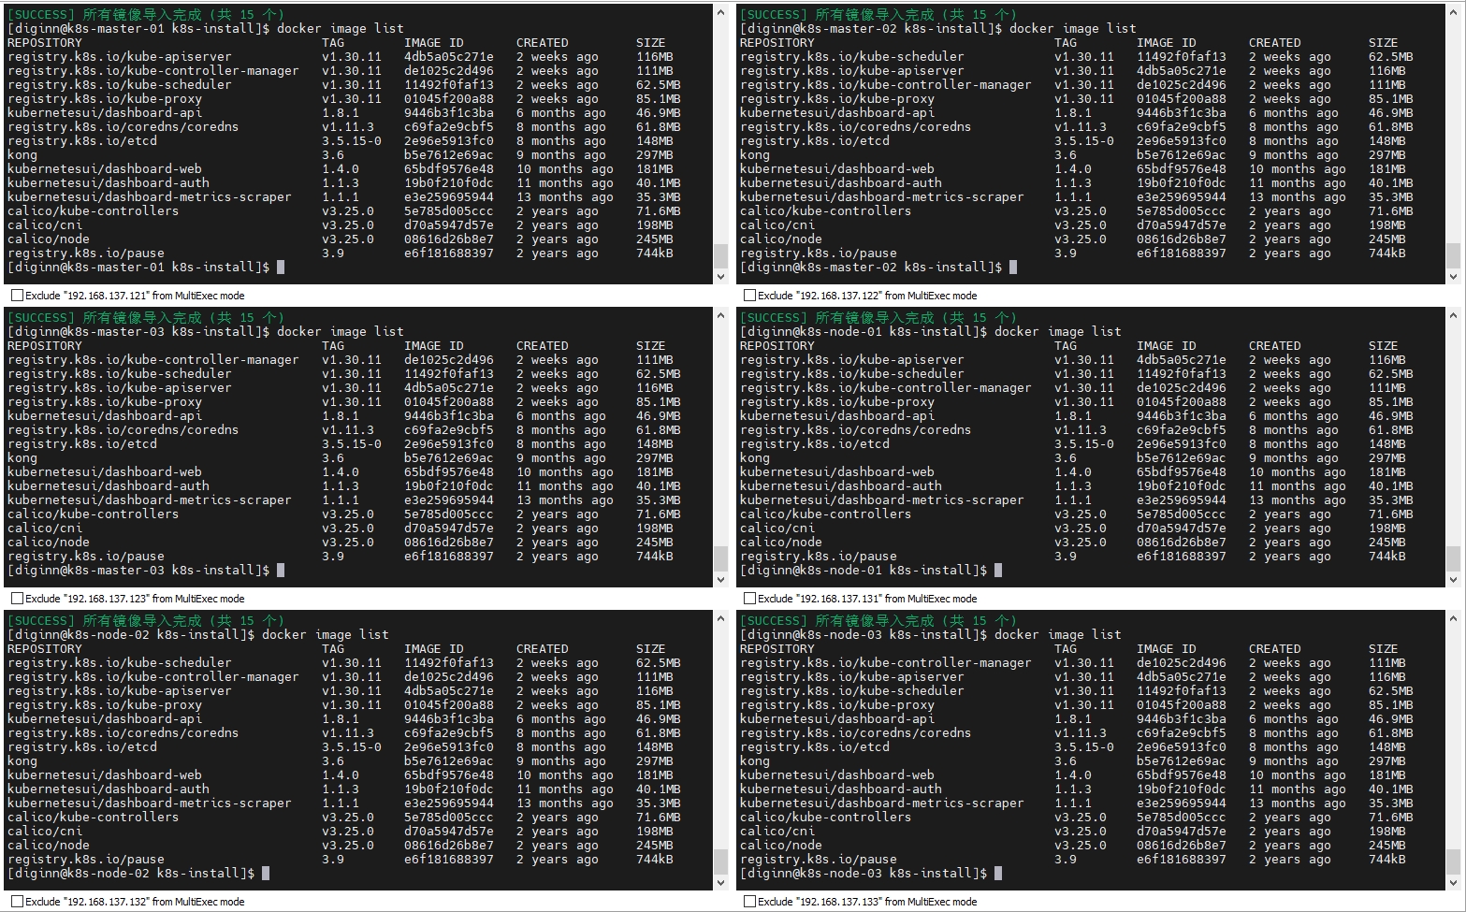Click the k8s-master-03 terminal scrollbar thumb
This screenshot has height=912, width=1466.
tap(720, 558)
